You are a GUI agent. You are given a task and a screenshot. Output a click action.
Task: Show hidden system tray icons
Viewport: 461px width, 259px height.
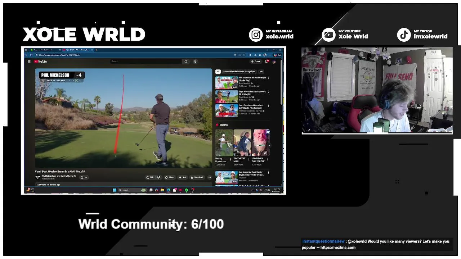tap(252, 190)
